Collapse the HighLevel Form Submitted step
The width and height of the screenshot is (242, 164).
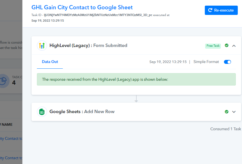pos(234,46)
